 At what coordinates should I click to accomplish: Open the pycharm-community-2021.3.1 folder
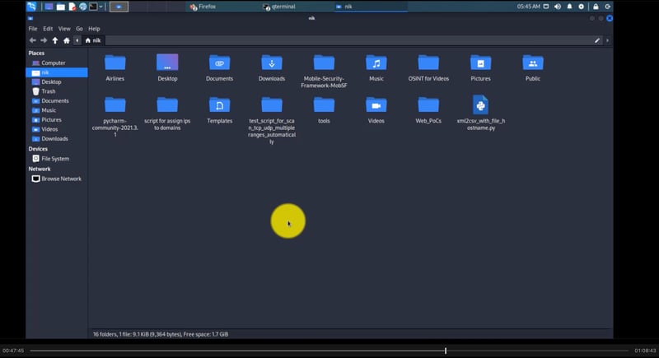115,117
